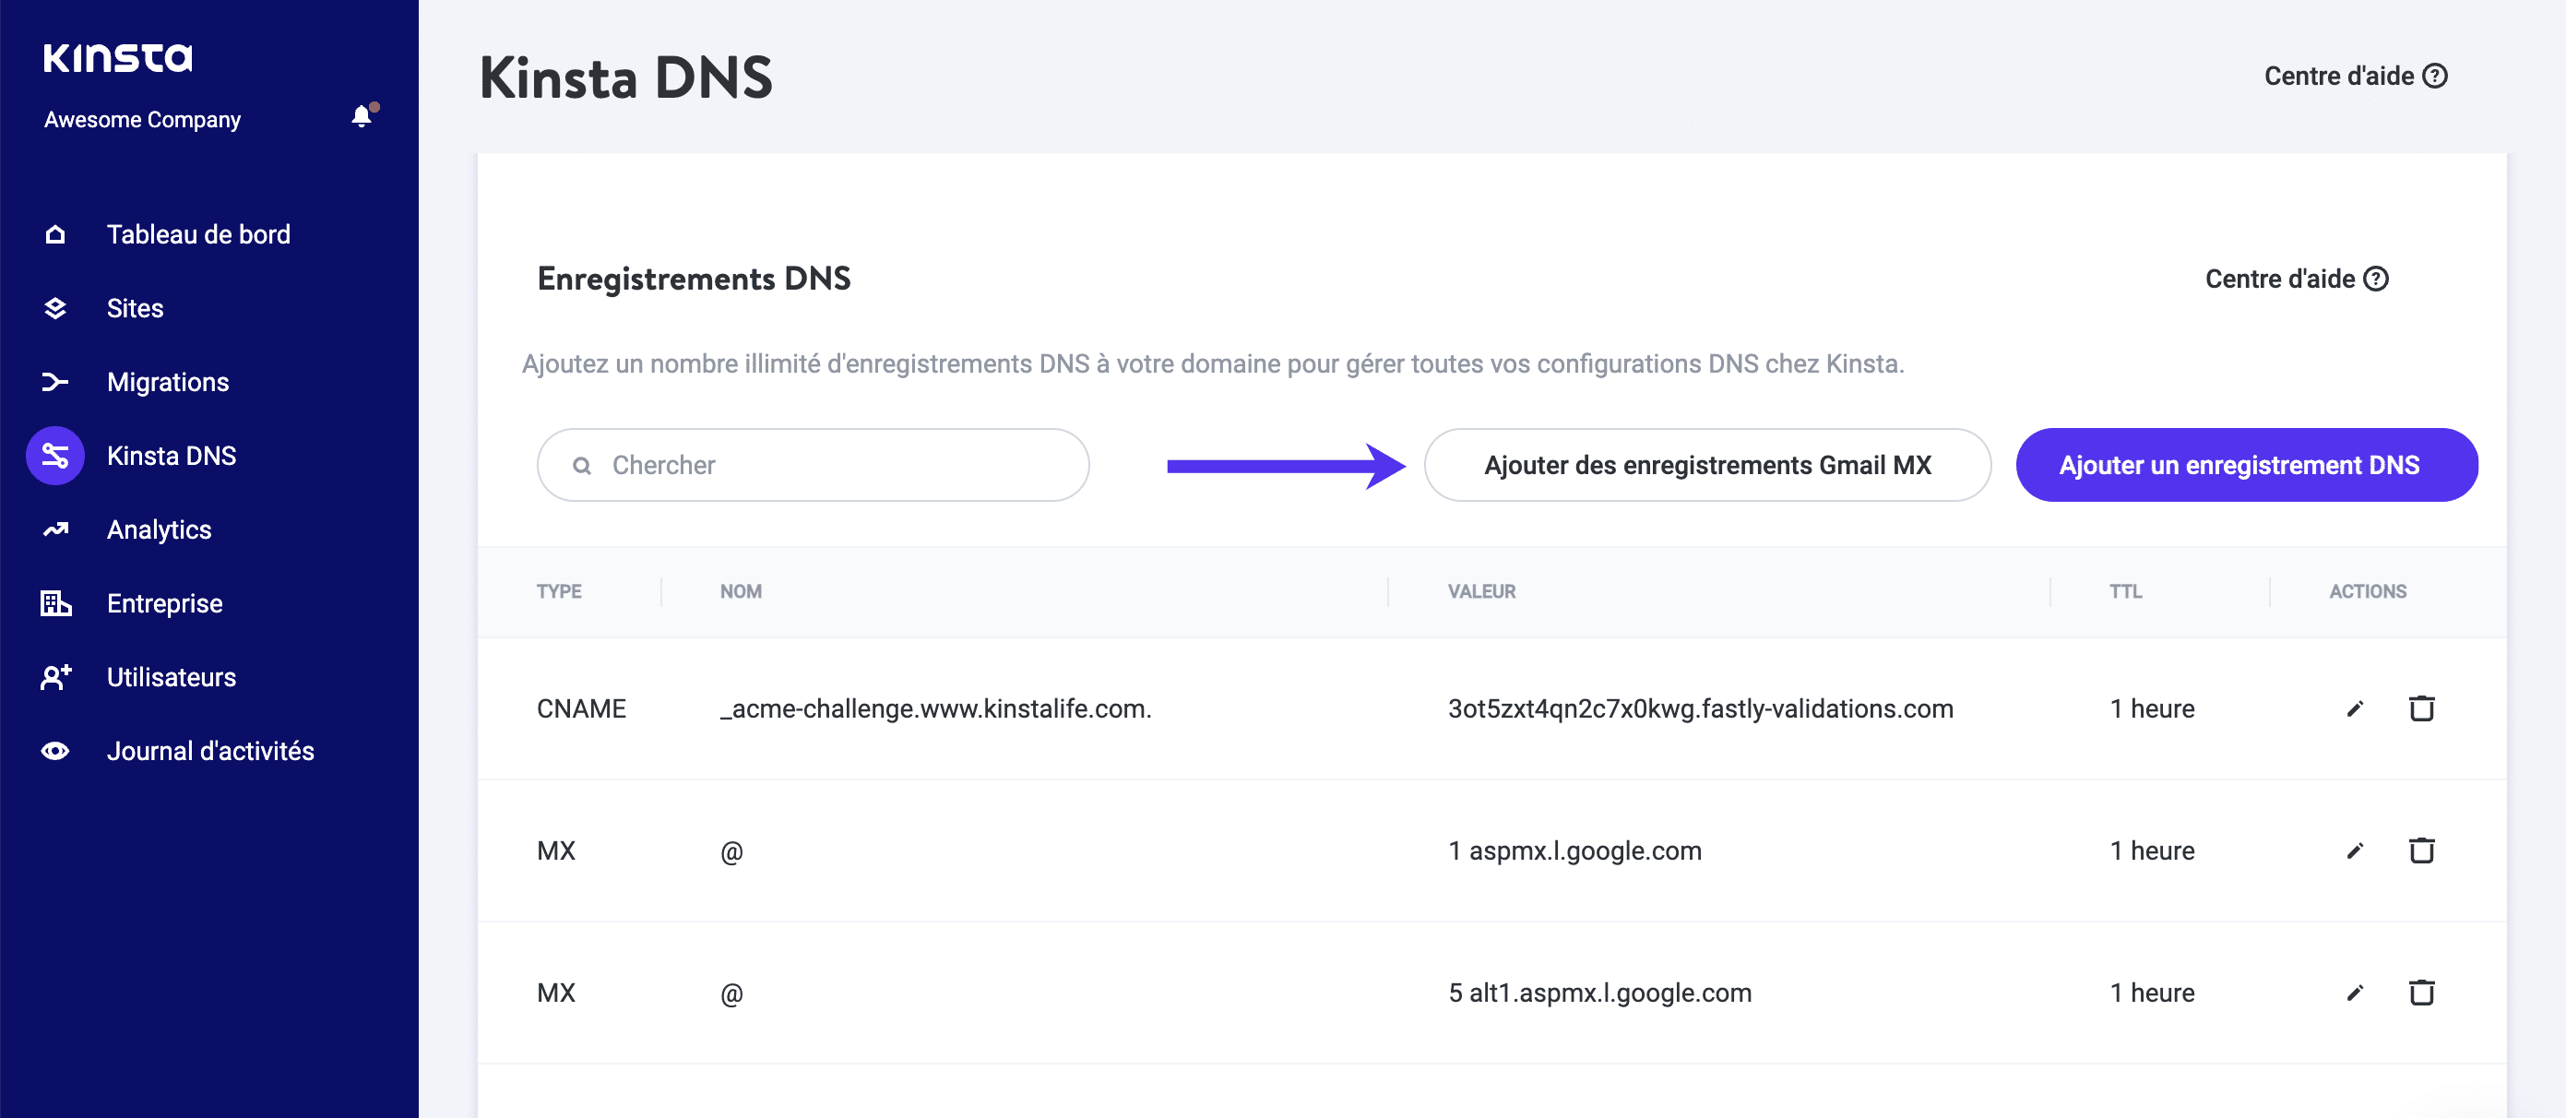This screenshot has height=1118, width=2566.
Task: Open Entreprise menu item
Action: point(164,603)
